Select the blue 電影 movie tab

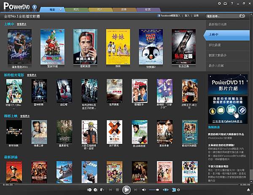(x=52, y=10)
